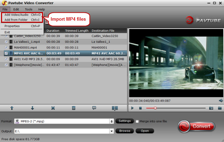The image size is (224, 142).
Task: Uncheck the La Vallee1_1.mp4 checkbox
Action: 6,42
